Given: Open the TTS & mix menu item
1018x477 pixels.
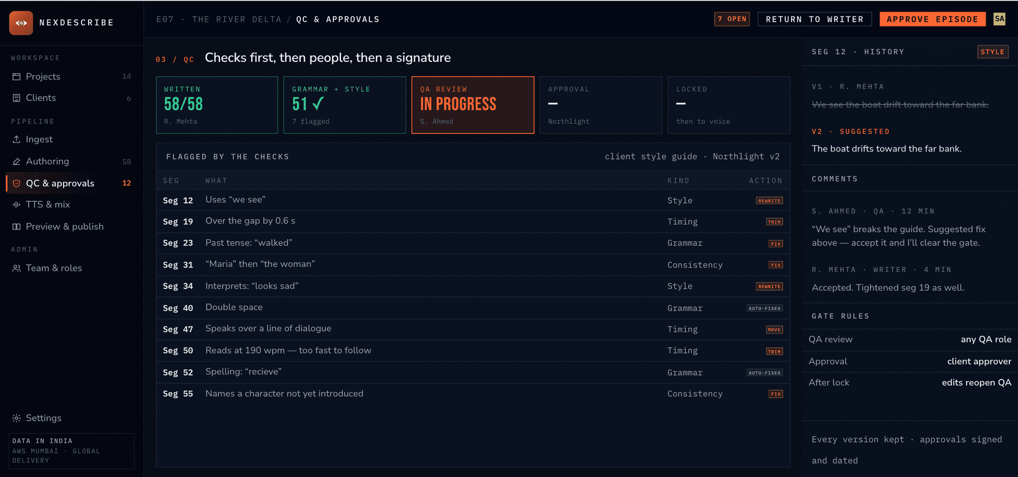Looking at the screenshot, I should pyautogui.click(x=72, y=204).
